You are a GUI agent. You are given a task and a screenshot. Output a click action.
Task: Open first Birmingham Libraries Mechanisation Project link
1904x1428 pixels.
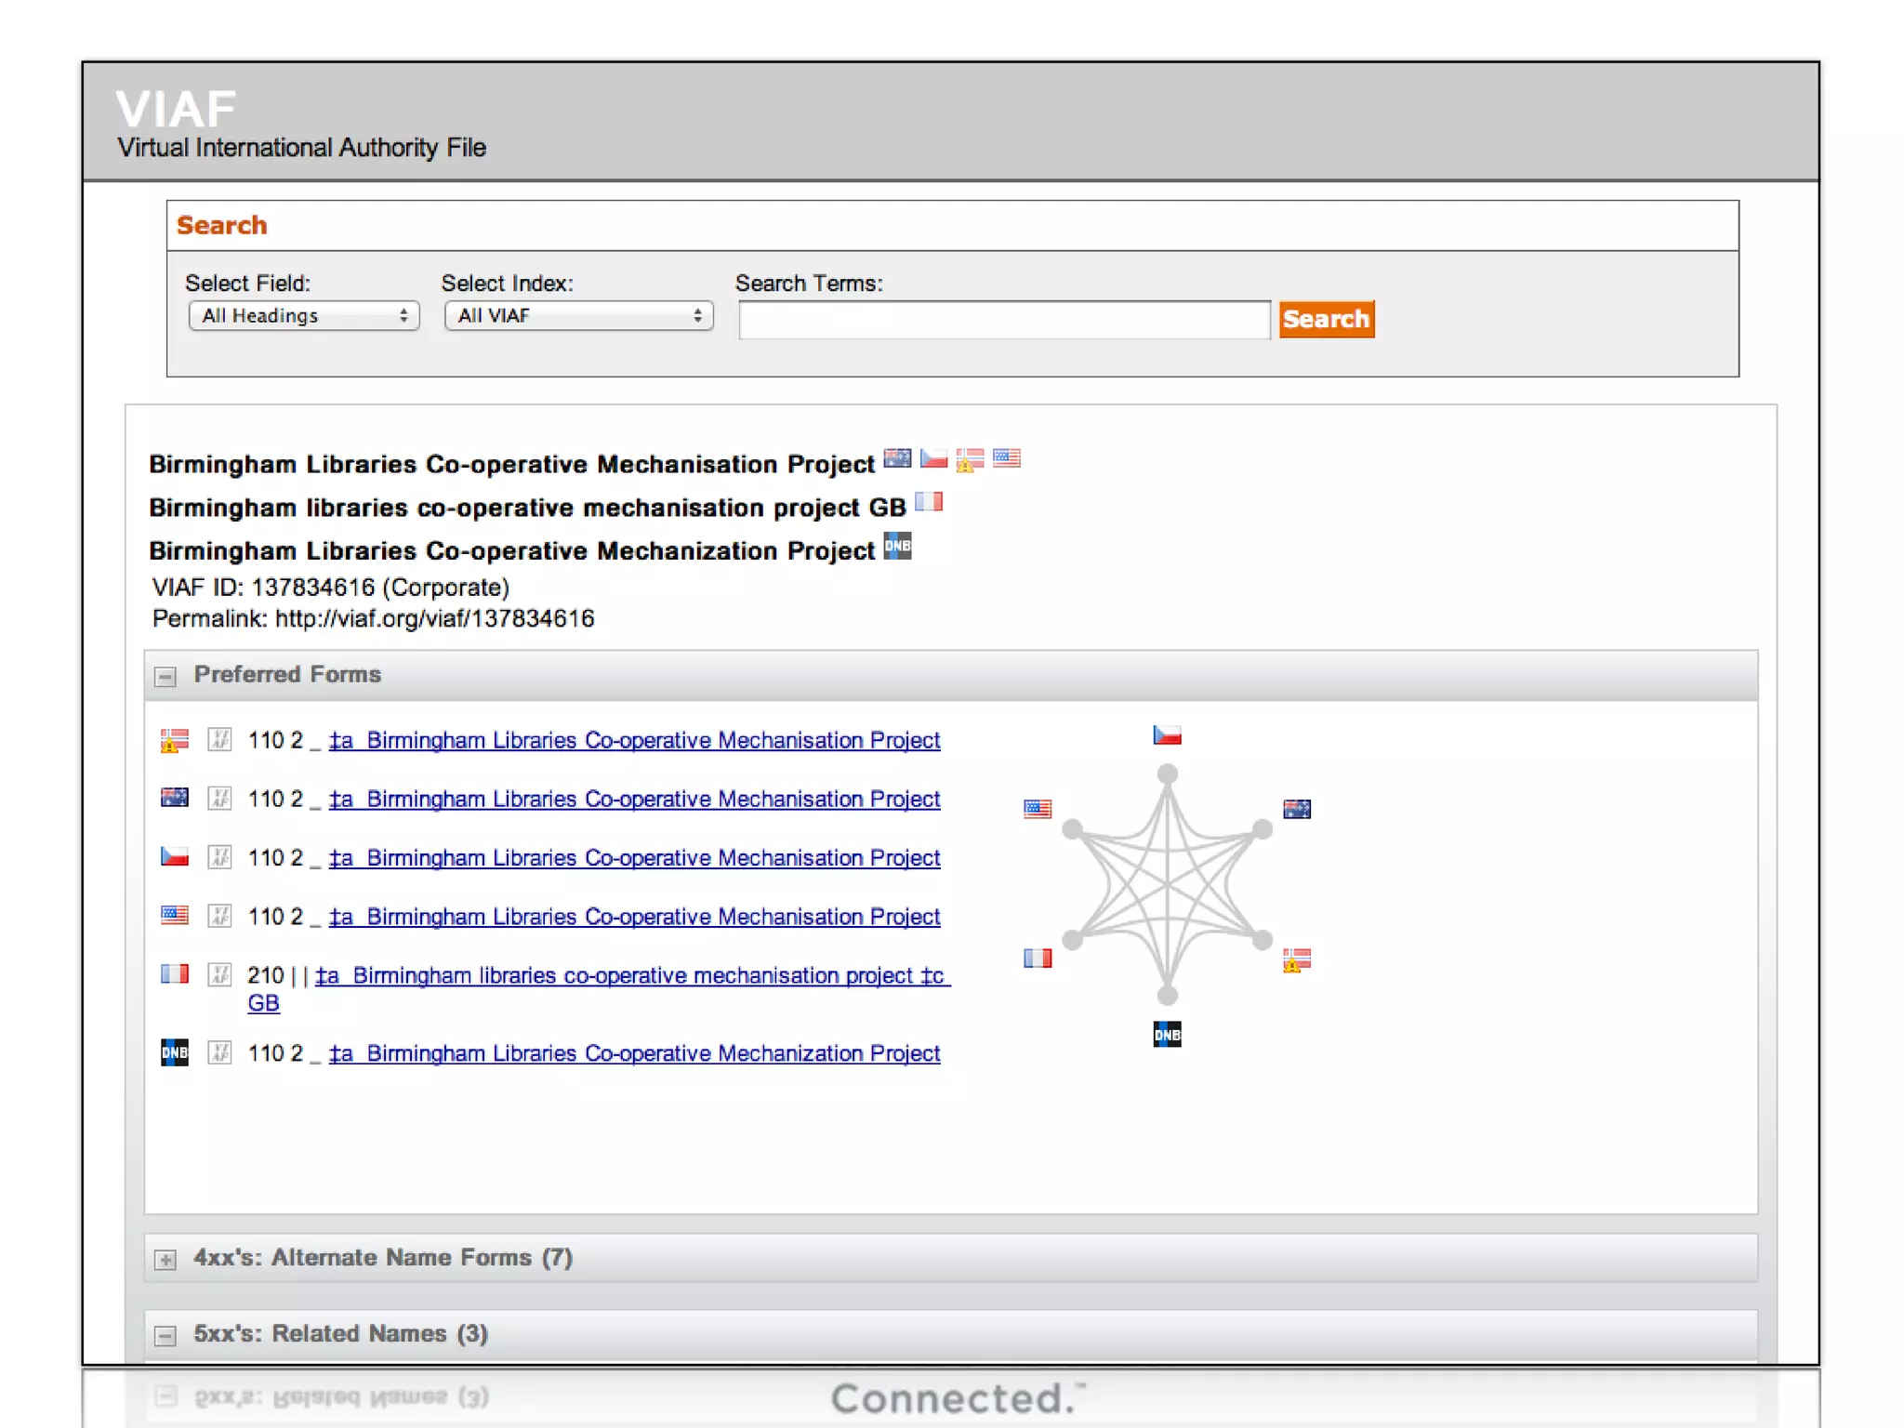coord(634,740)
